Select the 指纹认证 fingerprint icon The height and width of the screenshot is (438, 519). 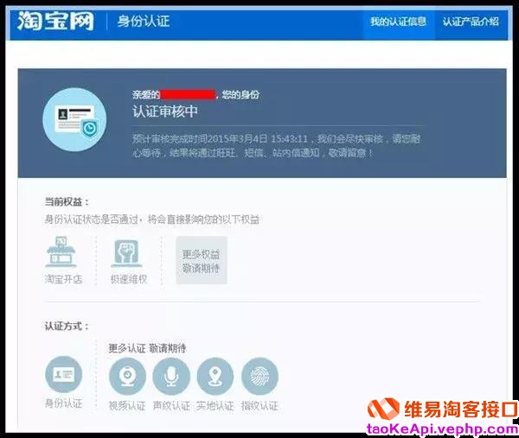(x=259, y=376)
